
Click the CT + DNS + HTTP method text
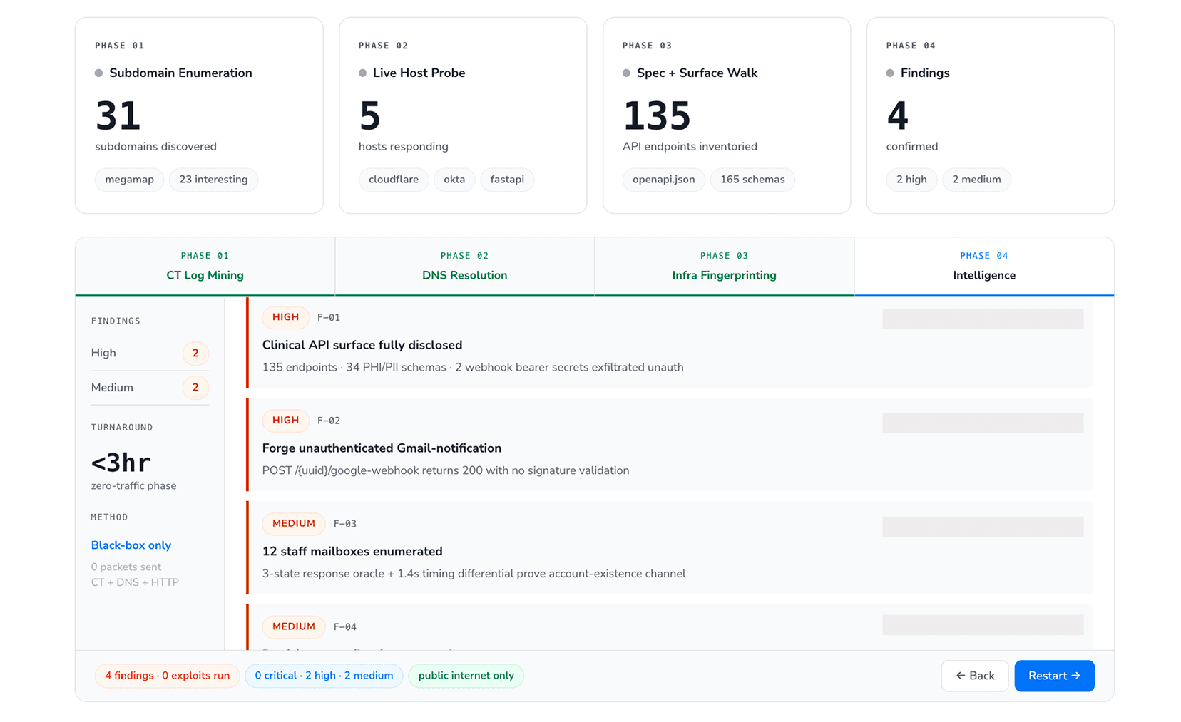[135, 582]
